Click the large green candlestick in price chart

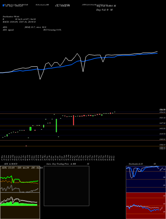[x=56, y=125]
